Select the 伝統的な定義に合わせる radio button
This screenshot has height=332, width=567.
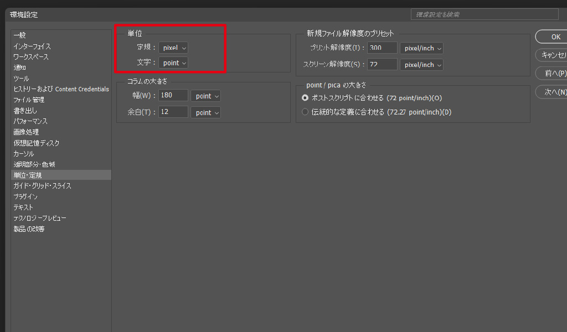[305, 112]
